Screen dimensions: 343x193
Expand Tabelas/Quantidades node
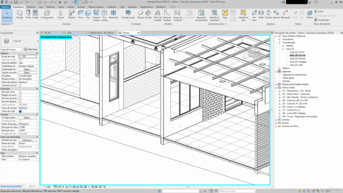pyautogui.click(x=276, y=85)
